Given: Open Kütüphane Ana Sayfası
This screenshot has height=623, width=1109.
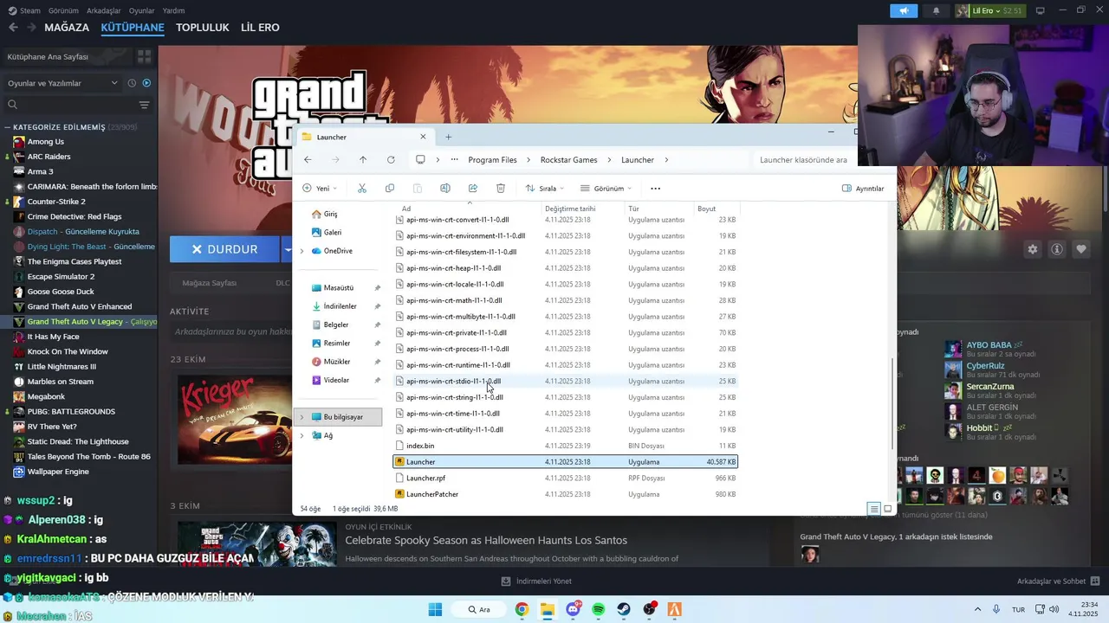Looking at the screenshot, I should (48, 56).
